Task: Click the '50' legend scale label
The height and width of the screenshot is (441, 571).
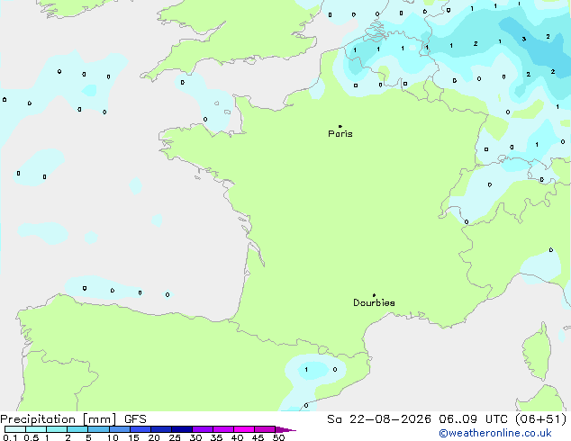Action: pos(278,437)
